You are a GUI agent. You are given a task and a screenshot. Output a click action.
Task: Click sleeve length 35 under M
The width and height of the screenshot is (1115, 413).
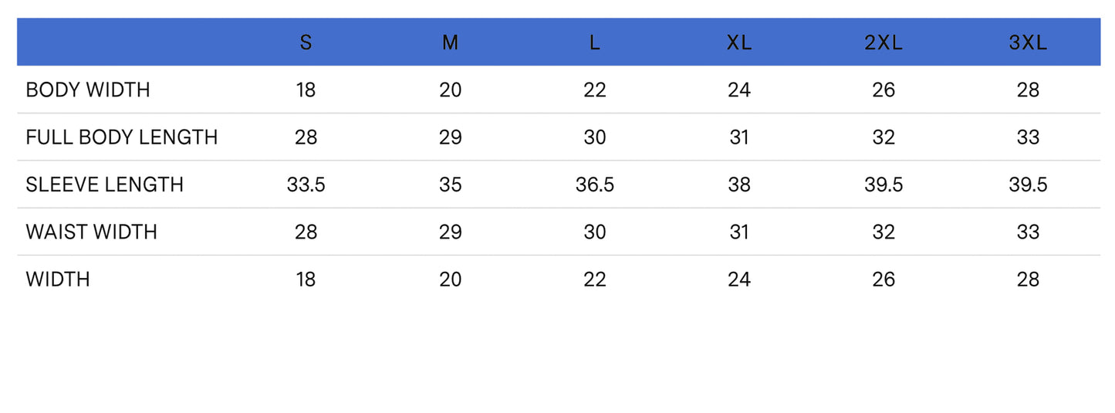click(x=450, y=184)
